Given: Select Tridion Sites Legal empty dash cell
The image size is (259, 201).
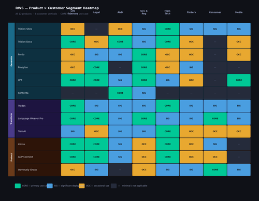Looking at the screenshot, I should pos(96,29).
